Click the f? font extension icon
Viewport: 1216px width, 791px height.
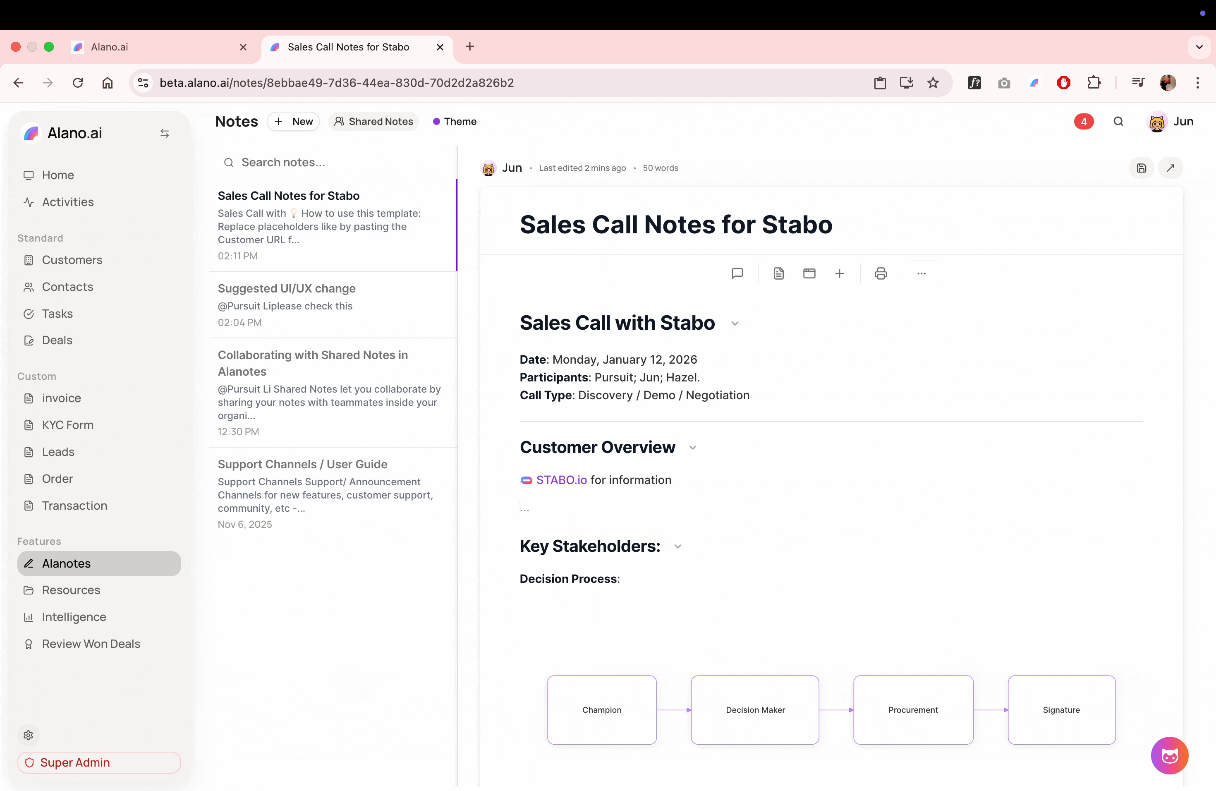(x=974, y=83)
